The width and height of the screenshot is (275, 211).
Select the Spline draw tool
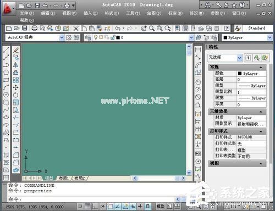coord(6,110)
